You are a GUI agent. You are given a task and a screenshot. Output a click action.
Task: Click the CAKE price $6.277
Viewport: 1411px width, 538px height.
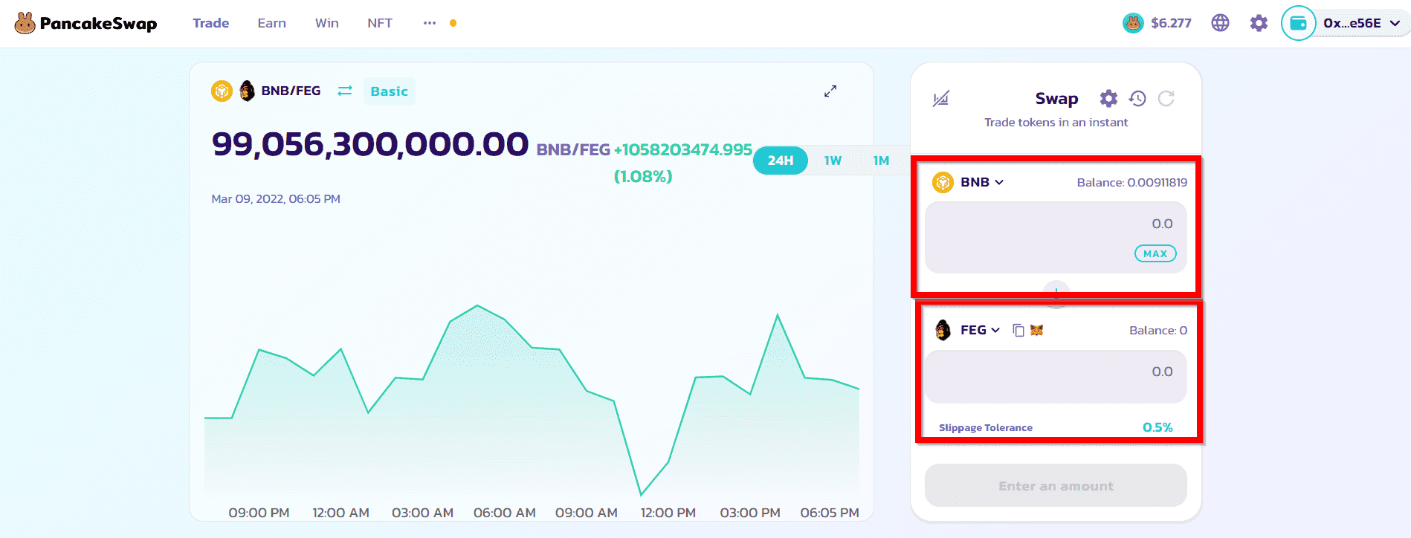[x=1171, y=23]
